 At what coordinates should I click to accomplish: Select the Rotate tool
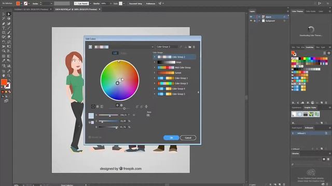tap(4, 42)
